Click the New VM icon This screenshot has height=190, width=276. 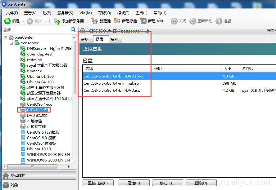[x=143, y=21]
